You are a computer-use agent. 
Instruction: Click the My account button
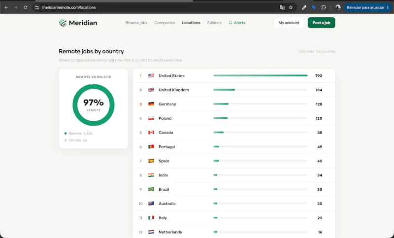289,23
